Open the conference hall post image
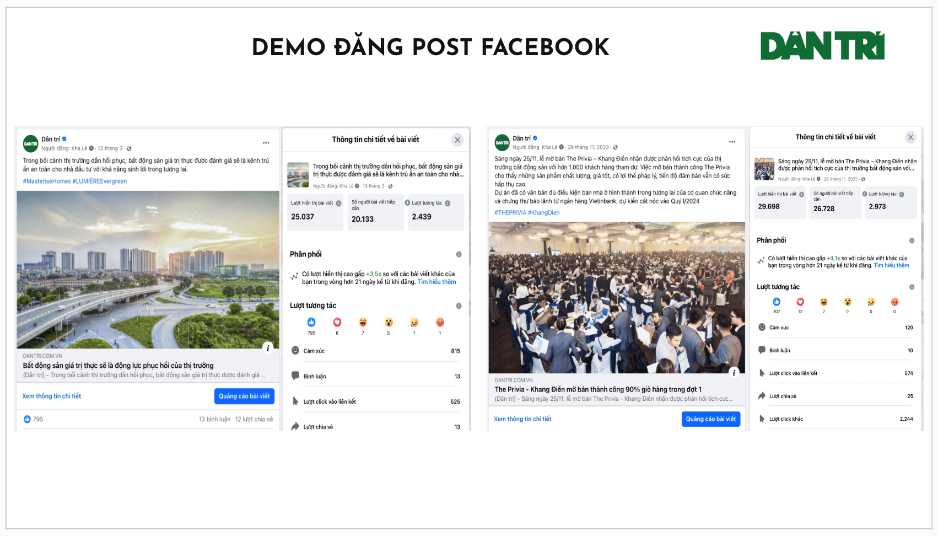The image size is (938, 536). (x=617, y=298)
